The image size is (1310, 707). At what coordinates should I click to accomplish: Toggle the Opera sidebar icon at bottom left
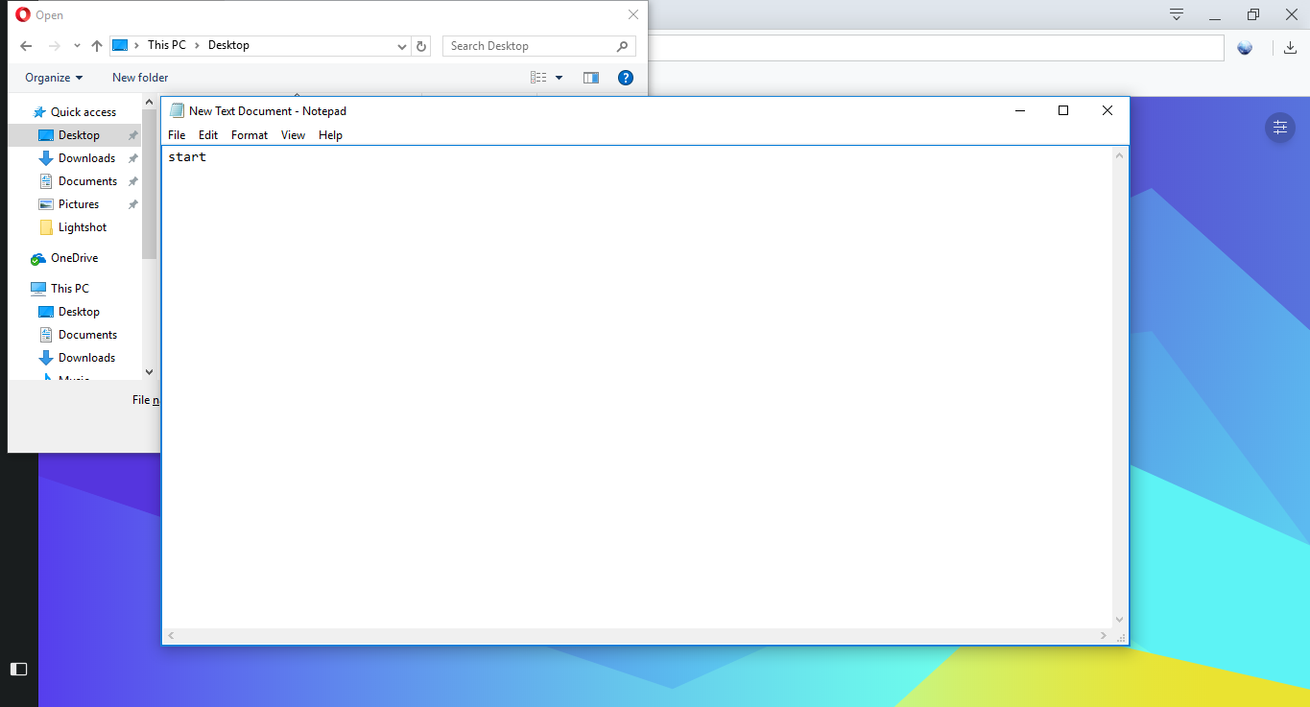click(x=18, y=669)
